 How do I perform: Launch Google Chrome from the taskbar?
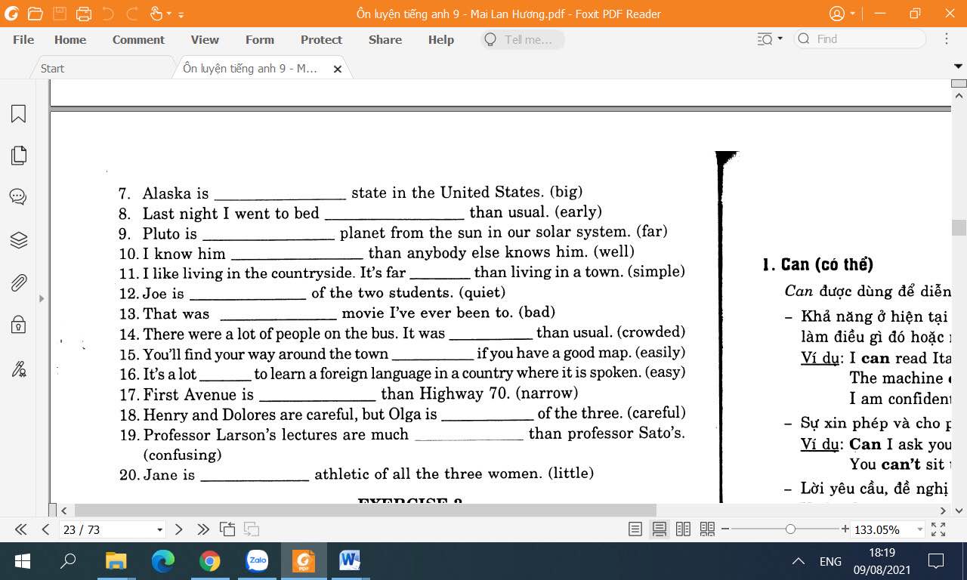point(210,561)
